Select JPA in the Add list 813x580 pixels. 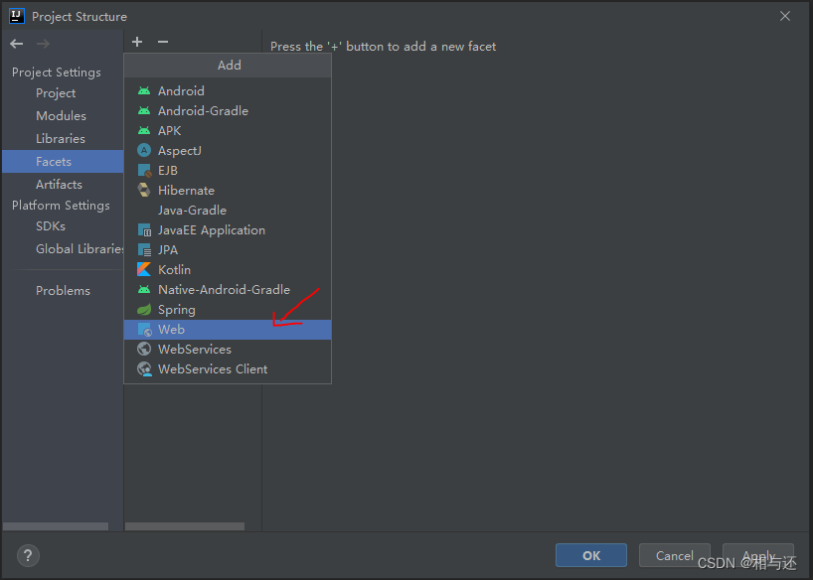(228, 250)
